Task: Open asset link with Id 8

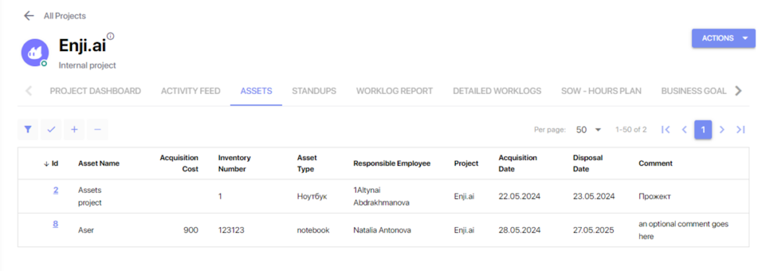Action: [55, 224]
